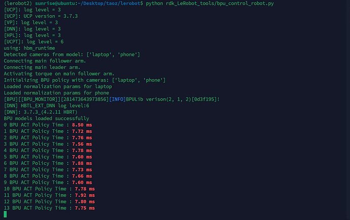The height and width of the screenshot is (220, 350).
Task: Click the Detected cameras from model line
Action: [x=72, y=54]
